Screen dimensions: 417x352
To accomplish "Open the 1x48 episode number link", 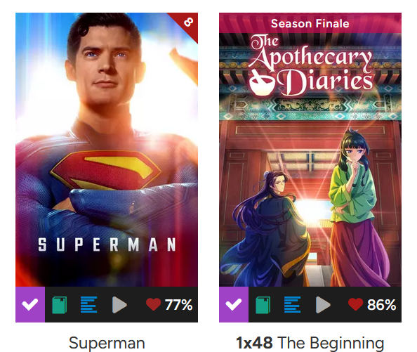I will point(254,343).
